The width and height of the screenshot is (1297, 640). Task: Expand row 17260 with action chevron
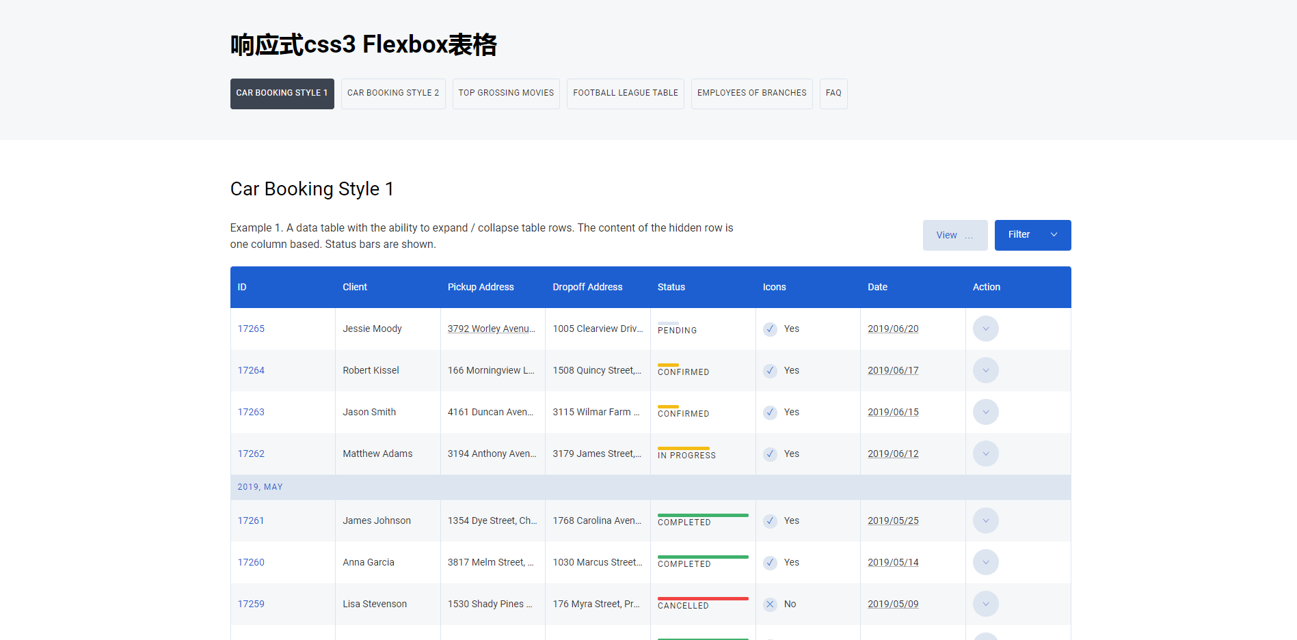tap(985, 562)
